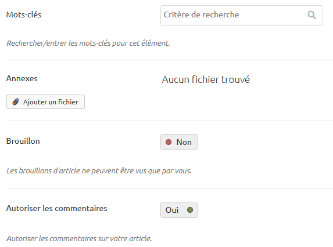
Task: Click the word fichier in the Ajouter button
Action: (68, 102)
